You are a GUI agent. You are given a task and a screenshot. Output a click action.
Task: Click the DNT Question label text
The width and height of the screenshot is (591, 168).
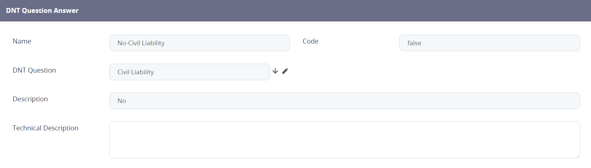[34, 70]
